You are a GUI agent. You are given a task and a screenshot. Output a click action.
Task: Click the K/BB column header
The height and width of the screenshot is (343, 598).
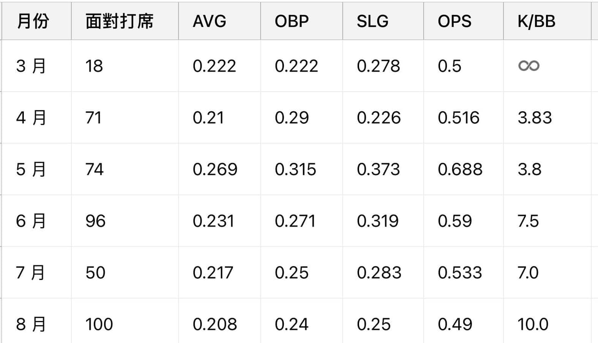548,21
